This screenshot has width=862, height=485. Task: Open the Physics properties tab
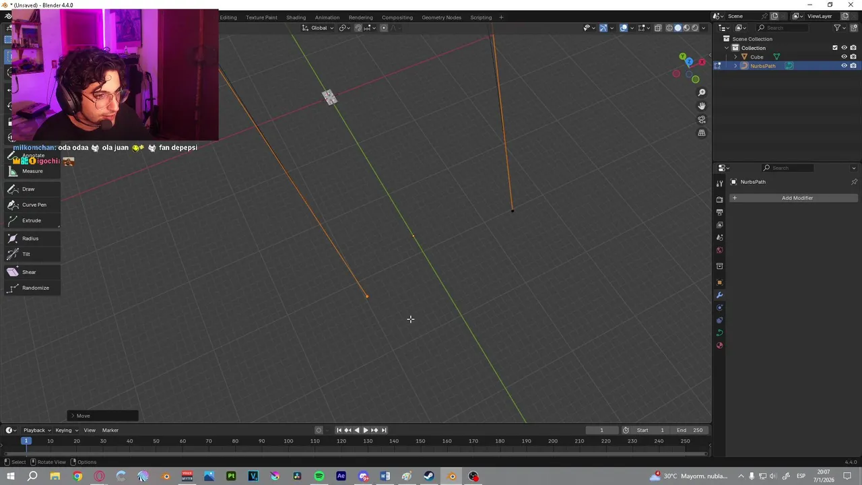(x=719, y=308)
